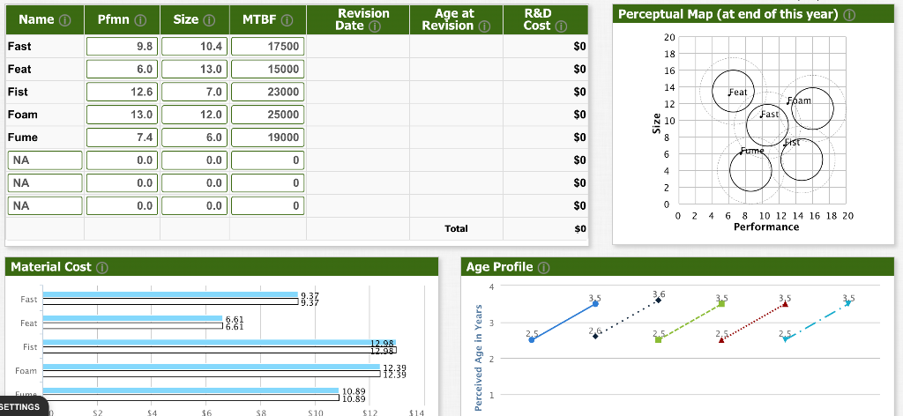Click the Fast 9.37 material cost bar
The height and width of the screenshot is (416, 903).
(x=170, y=295)
